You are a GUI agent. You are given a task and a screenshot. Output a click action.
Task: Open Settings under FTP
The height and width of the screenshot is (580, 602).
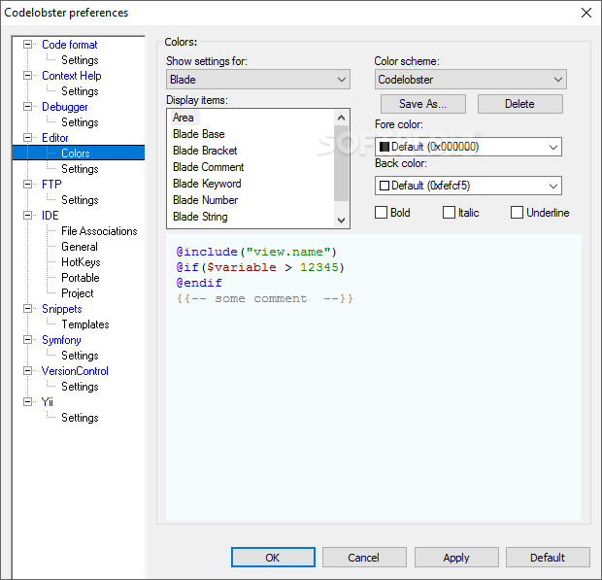pyautogui.click(x=80, y=200)
